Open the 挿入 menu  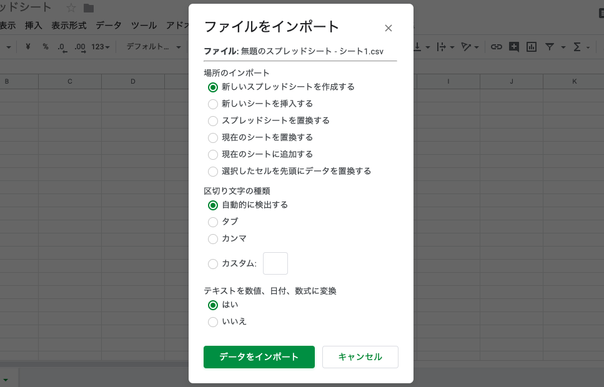[x=34, y=26]
